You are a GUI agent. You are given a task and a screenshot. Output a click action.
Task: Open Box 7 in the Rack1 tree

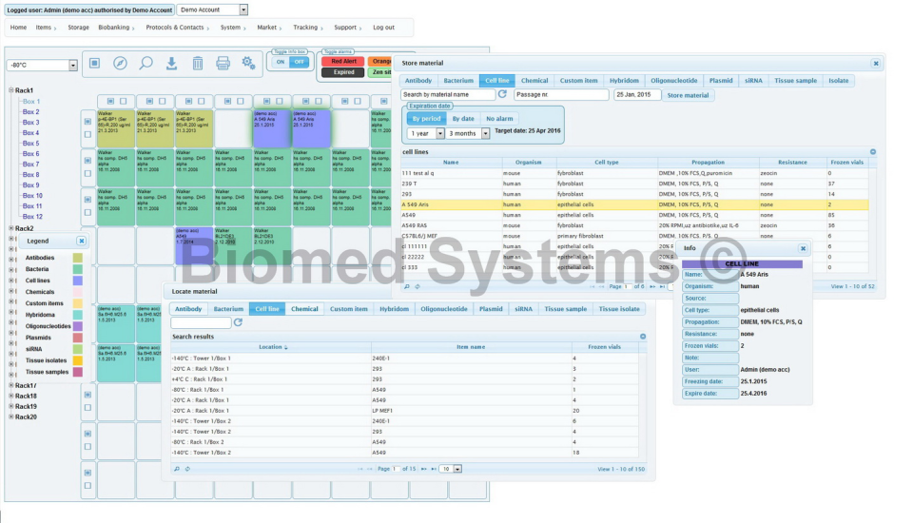(x=30, y=165)
